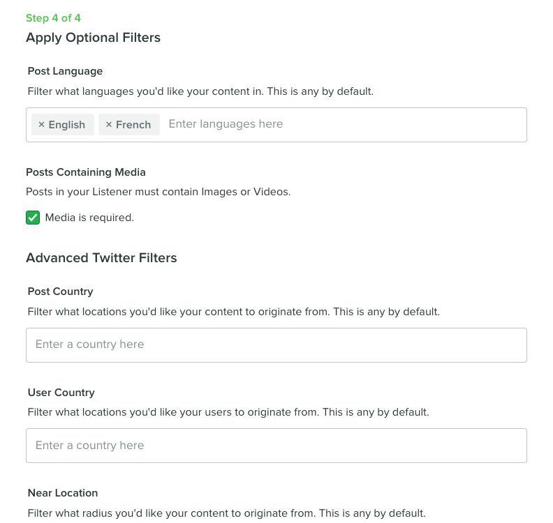The width and height of the screenshot is (553, 523).
Task: Select the English tag text
Action: [x=66, y=125]
